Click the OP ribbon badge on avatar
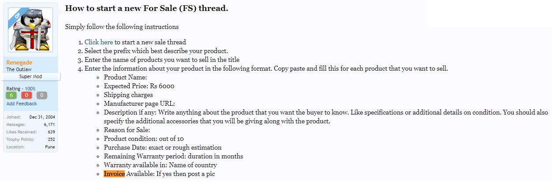The image size is (552, 183). click(14, 14)
